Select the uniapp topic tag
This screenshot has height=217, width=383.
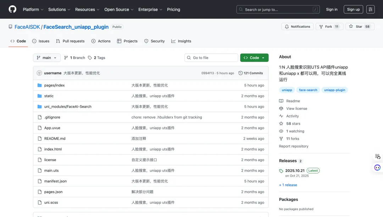[x=287, y=90]
